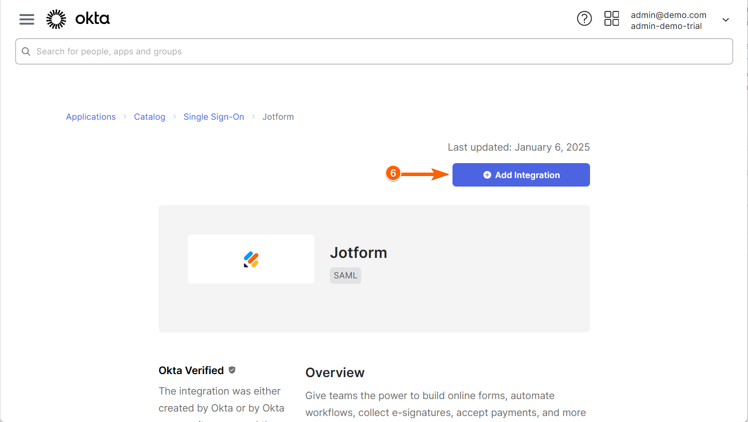Open the help question mark icon
The width and height of the screenshot is (748, 422).
click(x=584, y=19)
